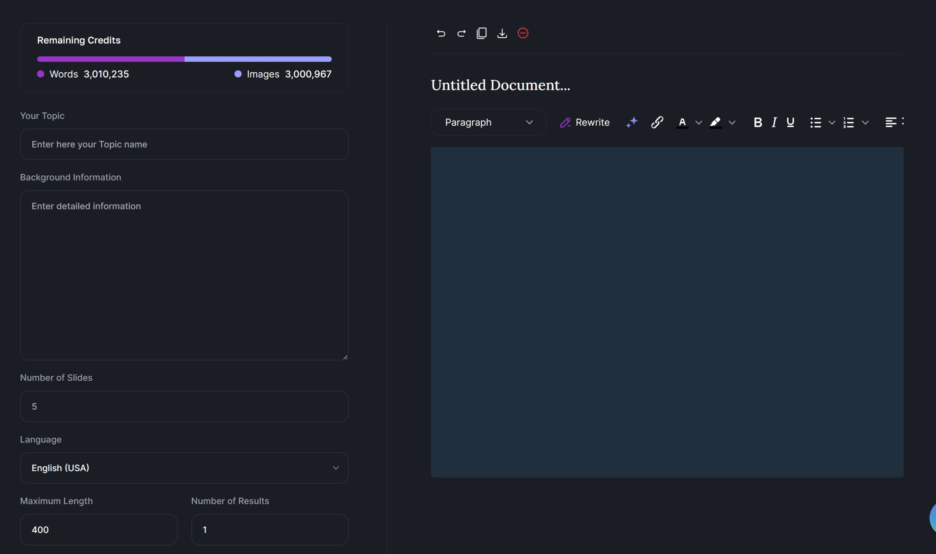This screenshot has height=554, width=936.
Task: Click the text align left icon
Action: coord(890,122)
